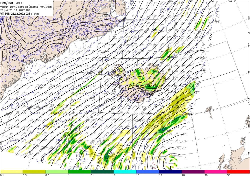Click the 'IT: þri. 20. 12. 2022 18Z' line
This screenshot has width=250, height=177.
(x=15, y=10)
